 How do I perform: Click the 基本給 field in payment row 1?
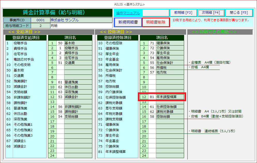tap(78, 43)
